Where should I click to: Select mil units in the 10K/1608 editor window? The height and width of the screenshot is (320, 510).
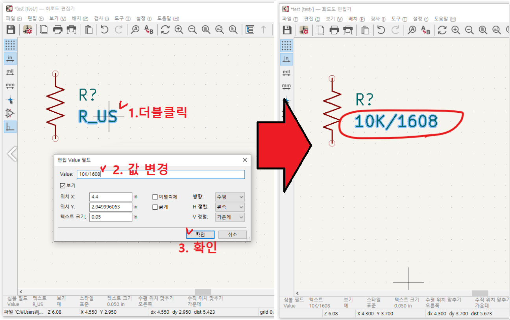click(x=286, y=73)
